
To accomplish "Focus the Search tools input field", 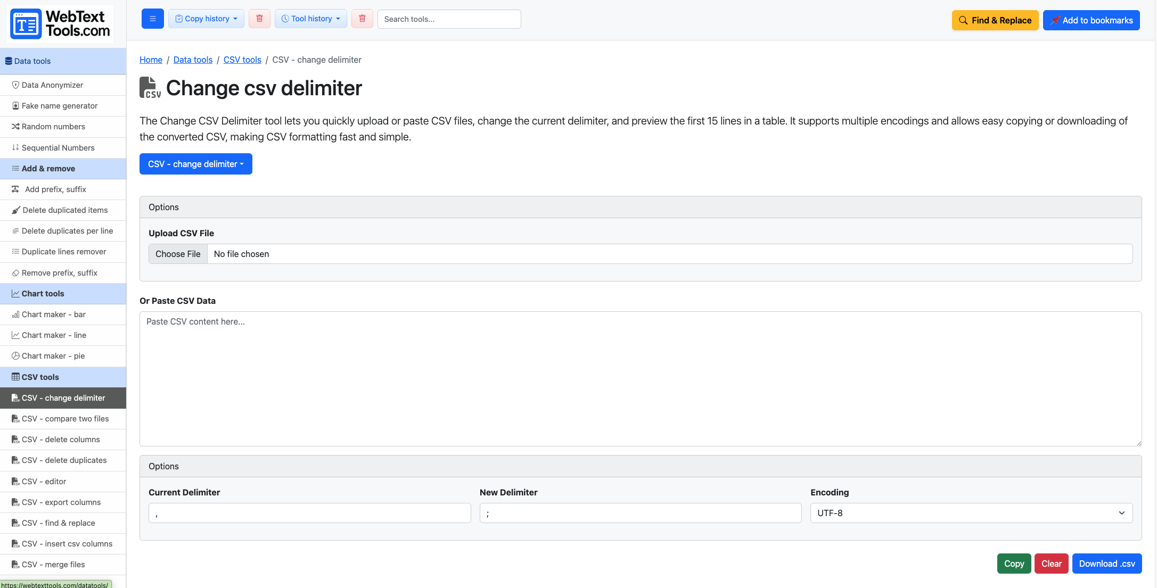I will (449, 19).
